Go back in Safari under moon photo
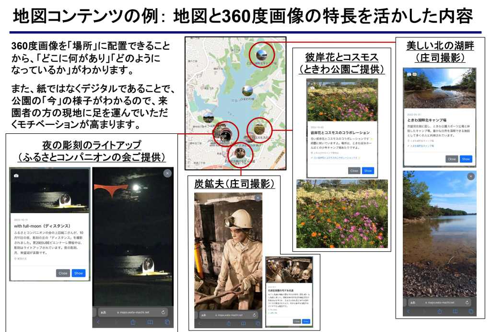Viewport: 491px width, 332px height. click(x=98, y=322)
